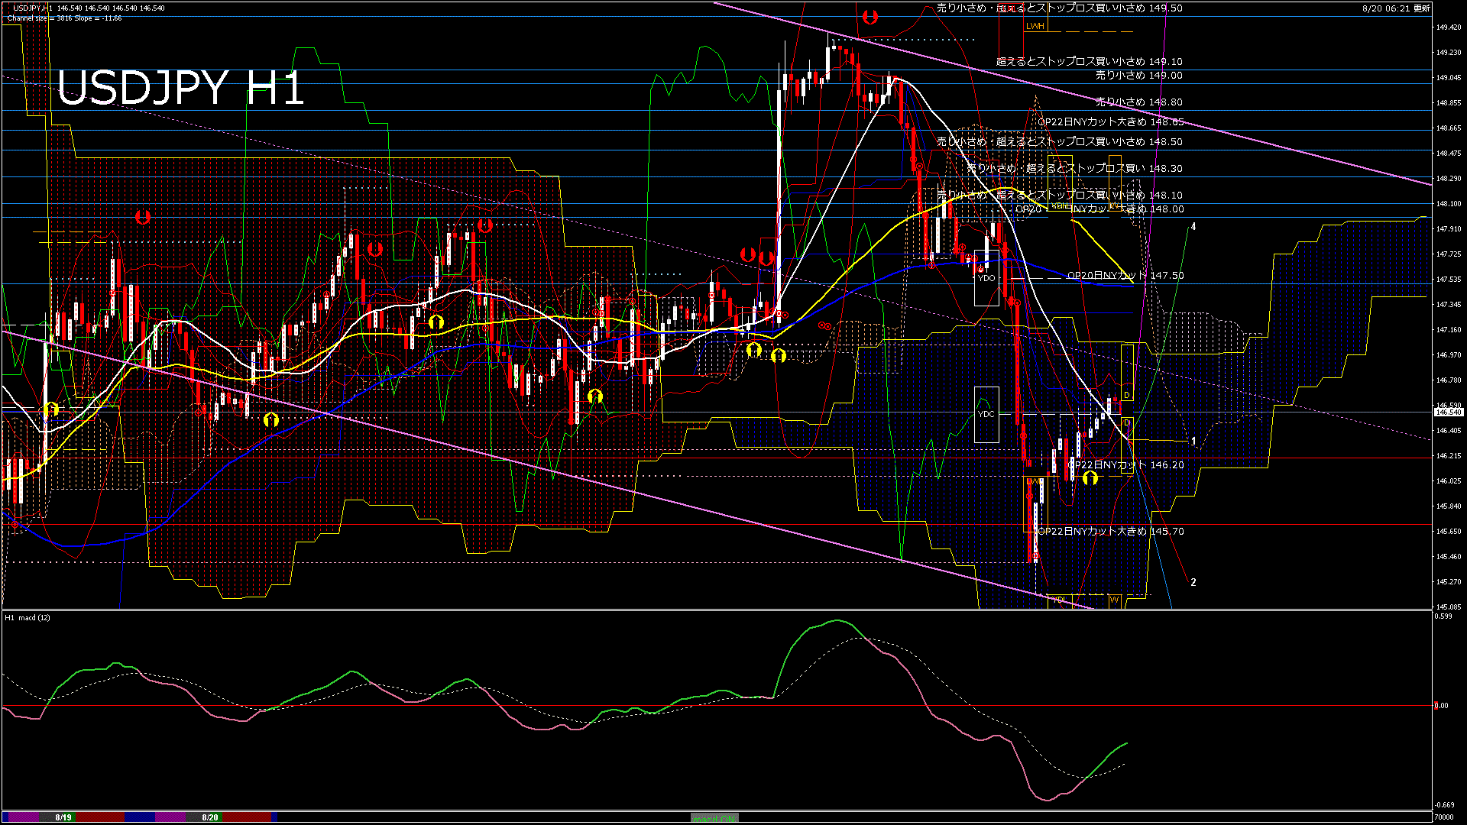
Task: Click the Channel size slope info text
Action: click(x=65, y=18)
